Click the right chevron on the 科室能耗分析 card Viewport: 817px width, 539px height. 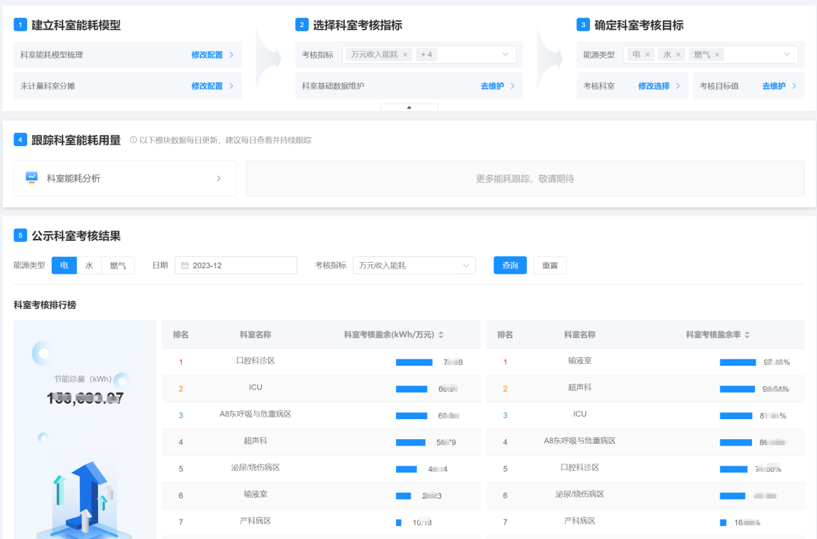point(219,178)
